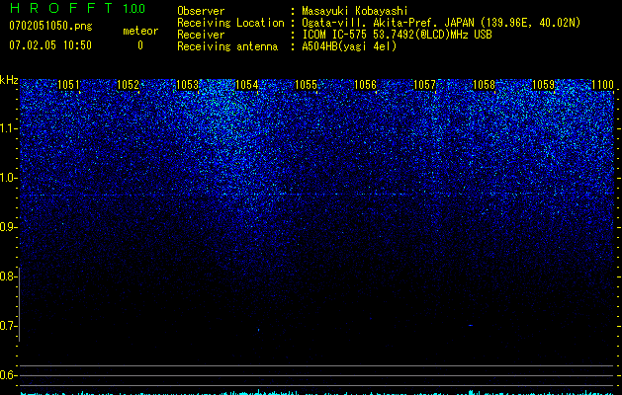The image size is (622, 395).
Task: Click the 1059 time marker
Action: (x=543, y=85)
